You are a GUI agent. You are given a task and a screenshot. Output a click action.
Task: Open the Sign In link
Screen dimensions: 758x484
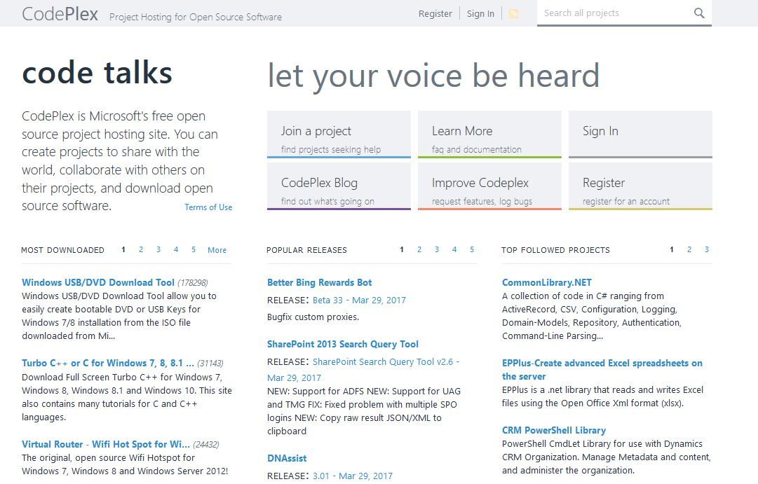pyautogui.click(x=480, y=13)
